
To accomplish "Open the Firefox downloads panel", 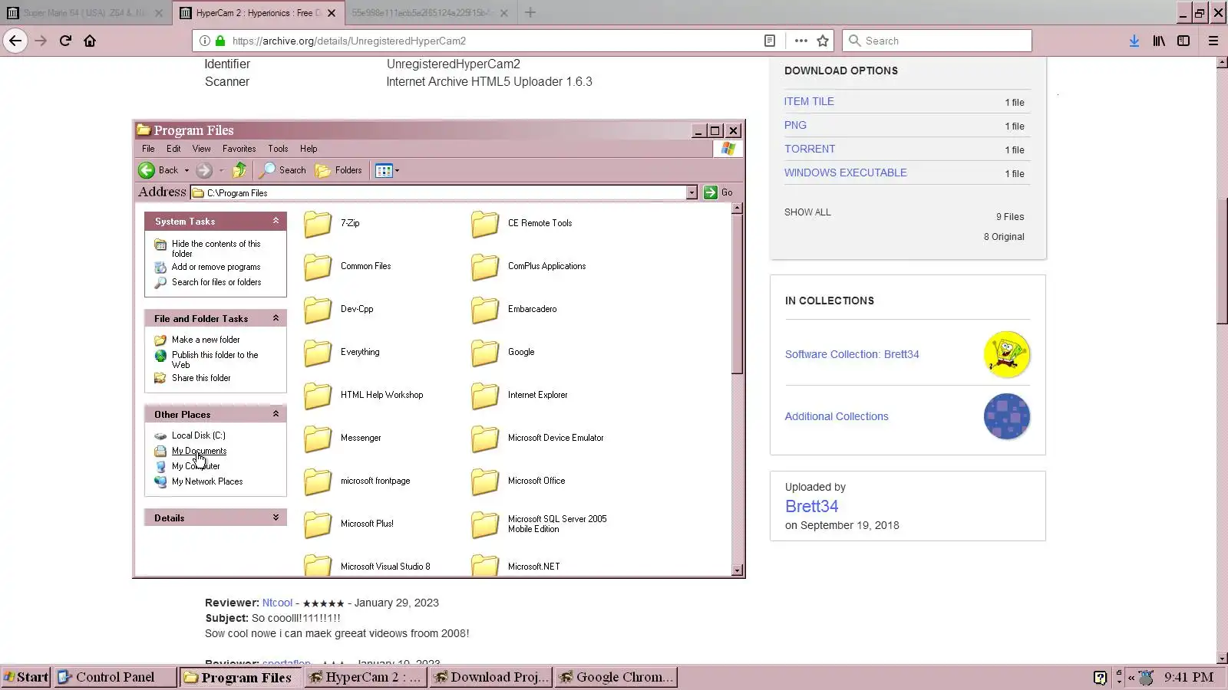I will click(x=1134, y=41).
